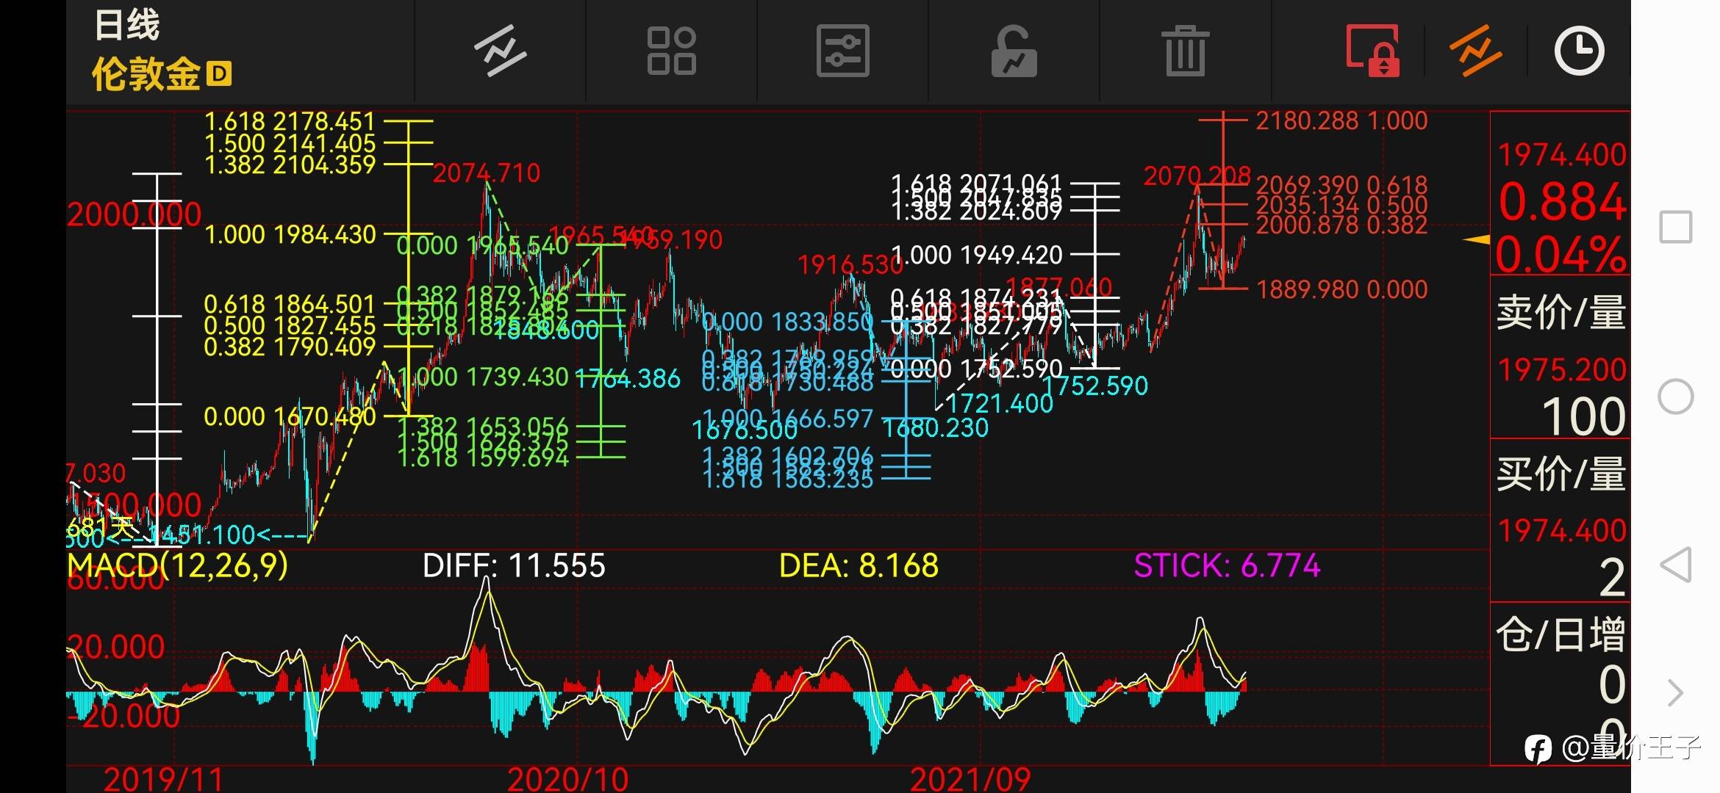Toggle the orange drawing line mode icon

[x=1475, y=51]
